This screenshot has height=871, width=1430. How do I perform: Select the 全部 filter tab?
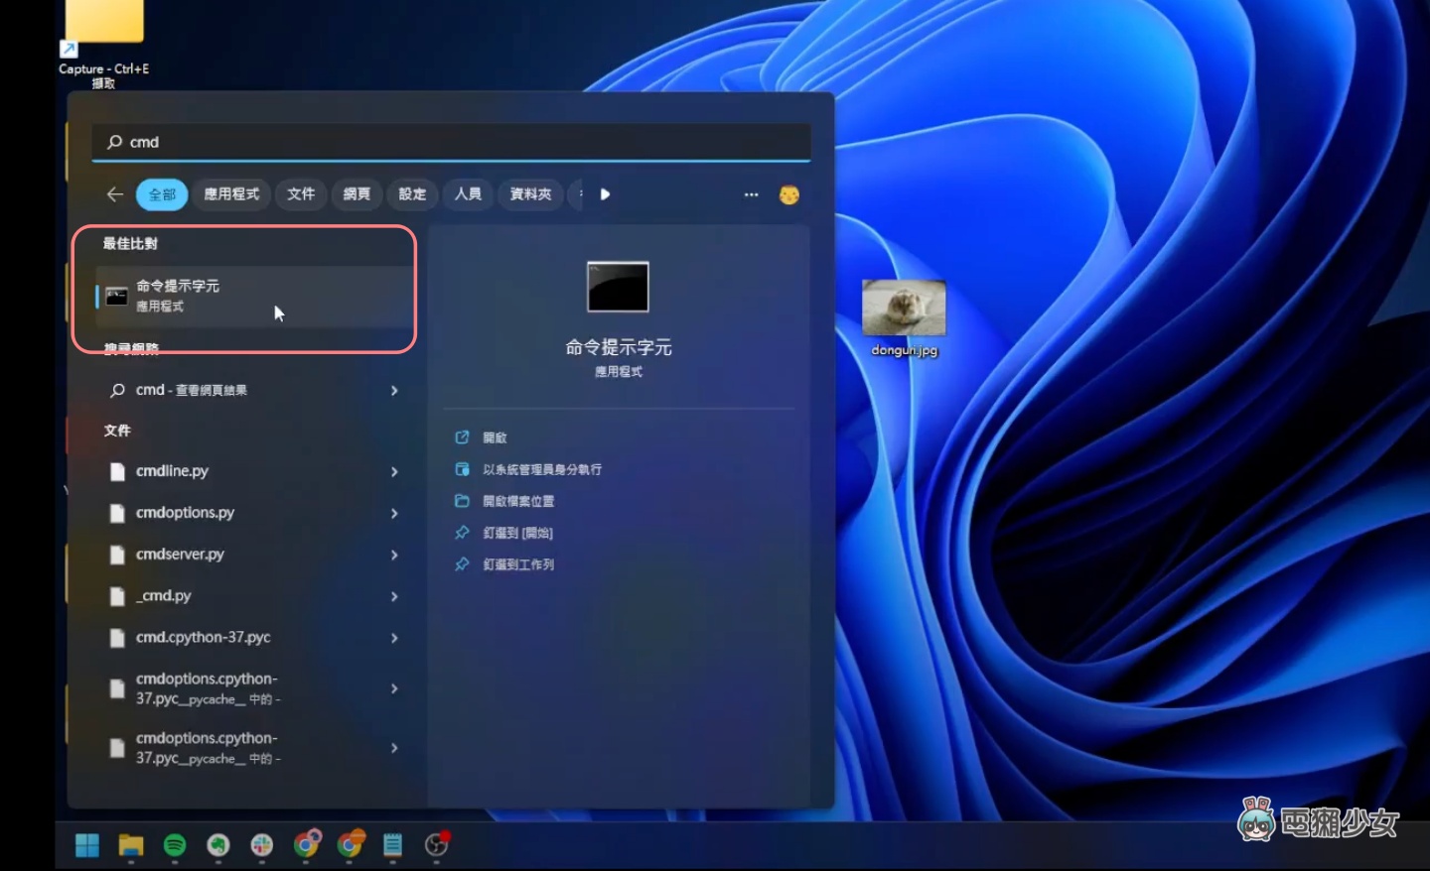162,194
